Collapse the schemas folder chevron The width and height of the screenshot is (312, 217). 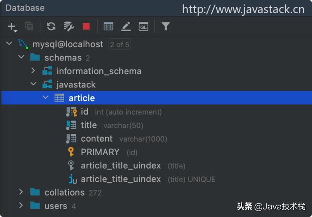click(x=21, y=57)
